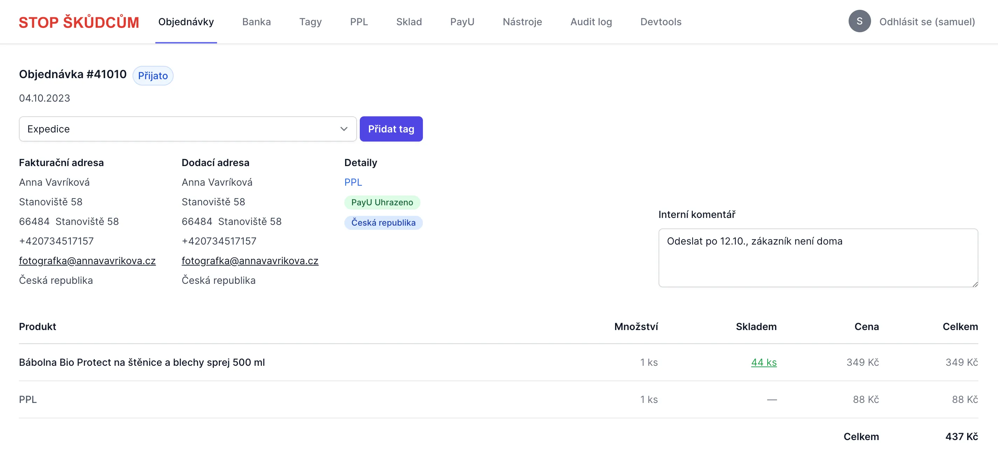
Task: Switch to the Tagy tab
Action: [310, 22]
